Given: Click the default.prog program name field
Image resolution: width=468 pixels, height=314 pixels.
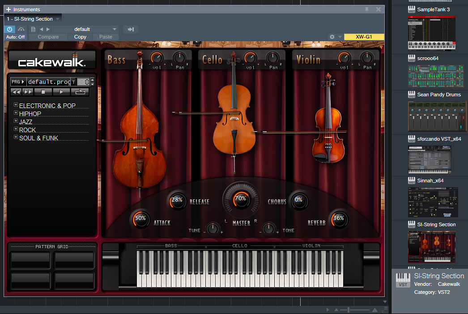Looking at the screenshot, I should pos(49,82).
